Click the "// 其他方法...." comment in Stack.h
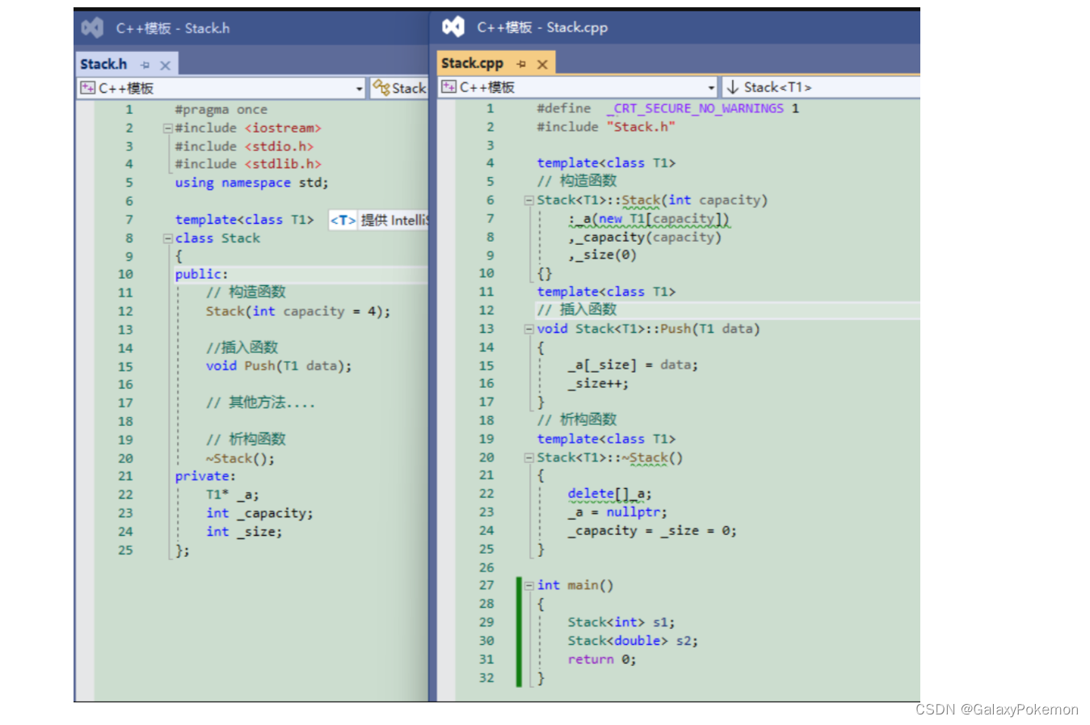Viewport: 1090px width, 725px height. click(260, 403)
